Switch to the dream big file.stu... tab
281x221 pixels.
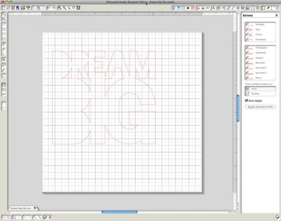(21, 208)
